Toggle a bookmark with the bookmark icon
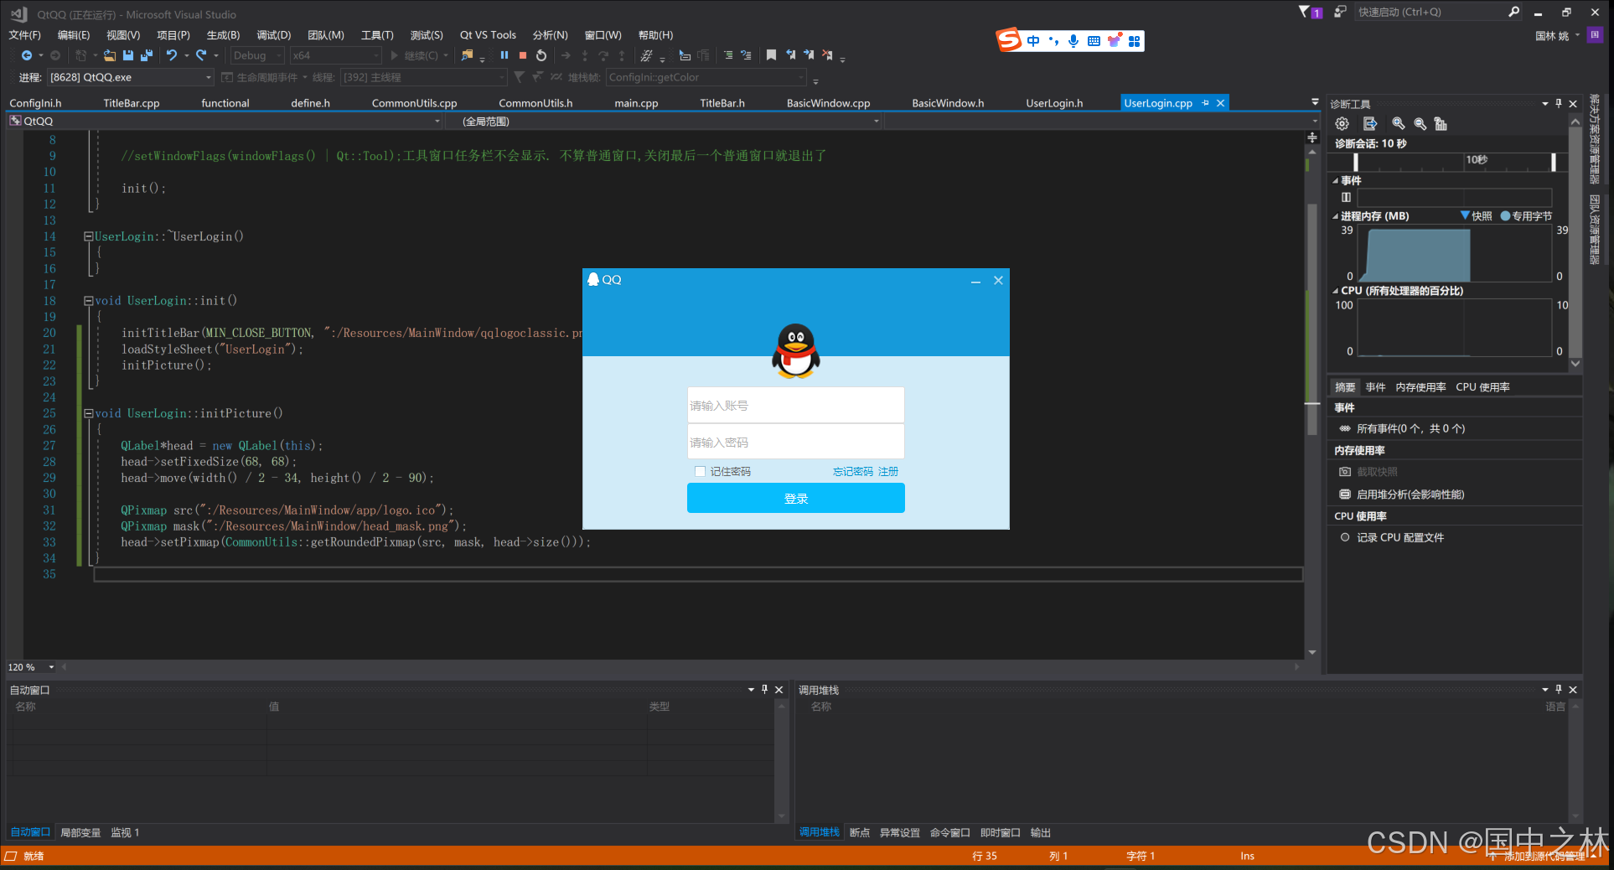This screenshot has width=1614, height=870. [x=771, y=55]
